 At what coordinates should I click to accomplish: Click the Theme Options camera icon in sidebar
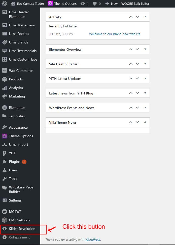(5, 136)
